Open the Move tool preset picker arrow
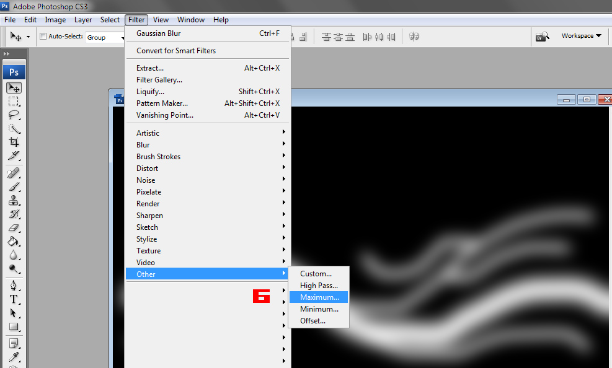Screen dimensions: 612x368 28,37
